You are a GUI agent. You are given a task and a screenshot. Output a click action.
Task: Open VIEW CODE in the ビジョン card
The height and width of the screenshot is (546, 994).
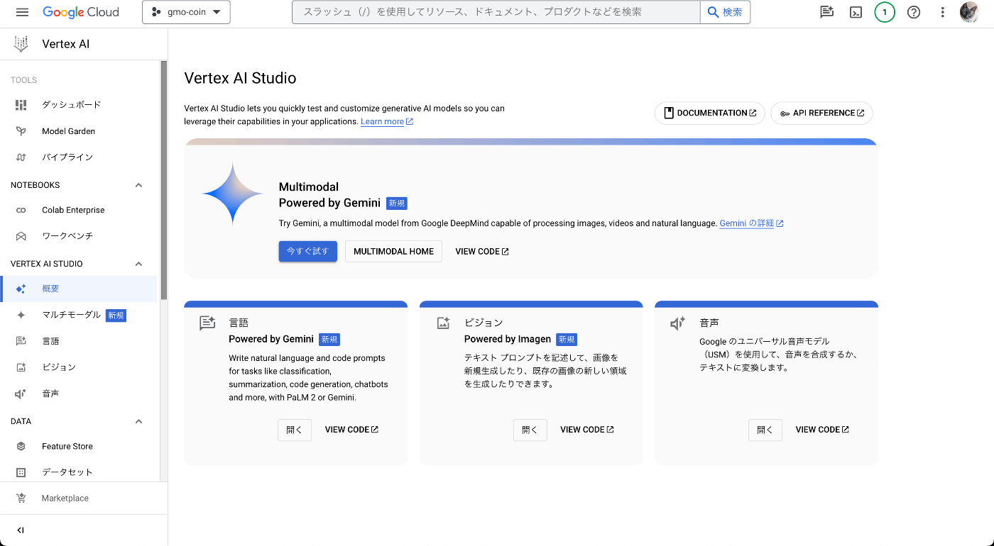(x=587, y=430)
